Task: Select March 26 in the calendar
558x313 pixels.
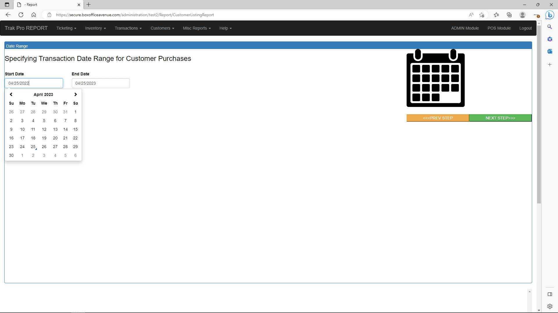Action: point(11,112)
